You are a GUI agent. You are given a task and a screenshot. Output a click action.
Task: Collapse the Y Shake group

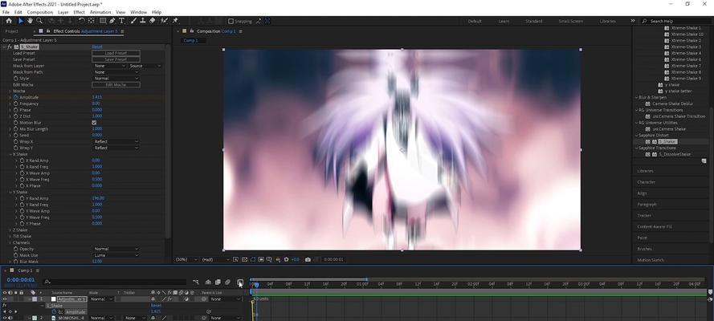click(10, 193)
